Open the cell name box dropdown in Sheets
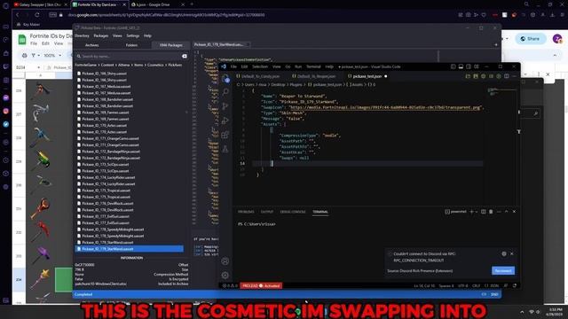The height and width of the screenshot is (319, 568). (38, 67)
